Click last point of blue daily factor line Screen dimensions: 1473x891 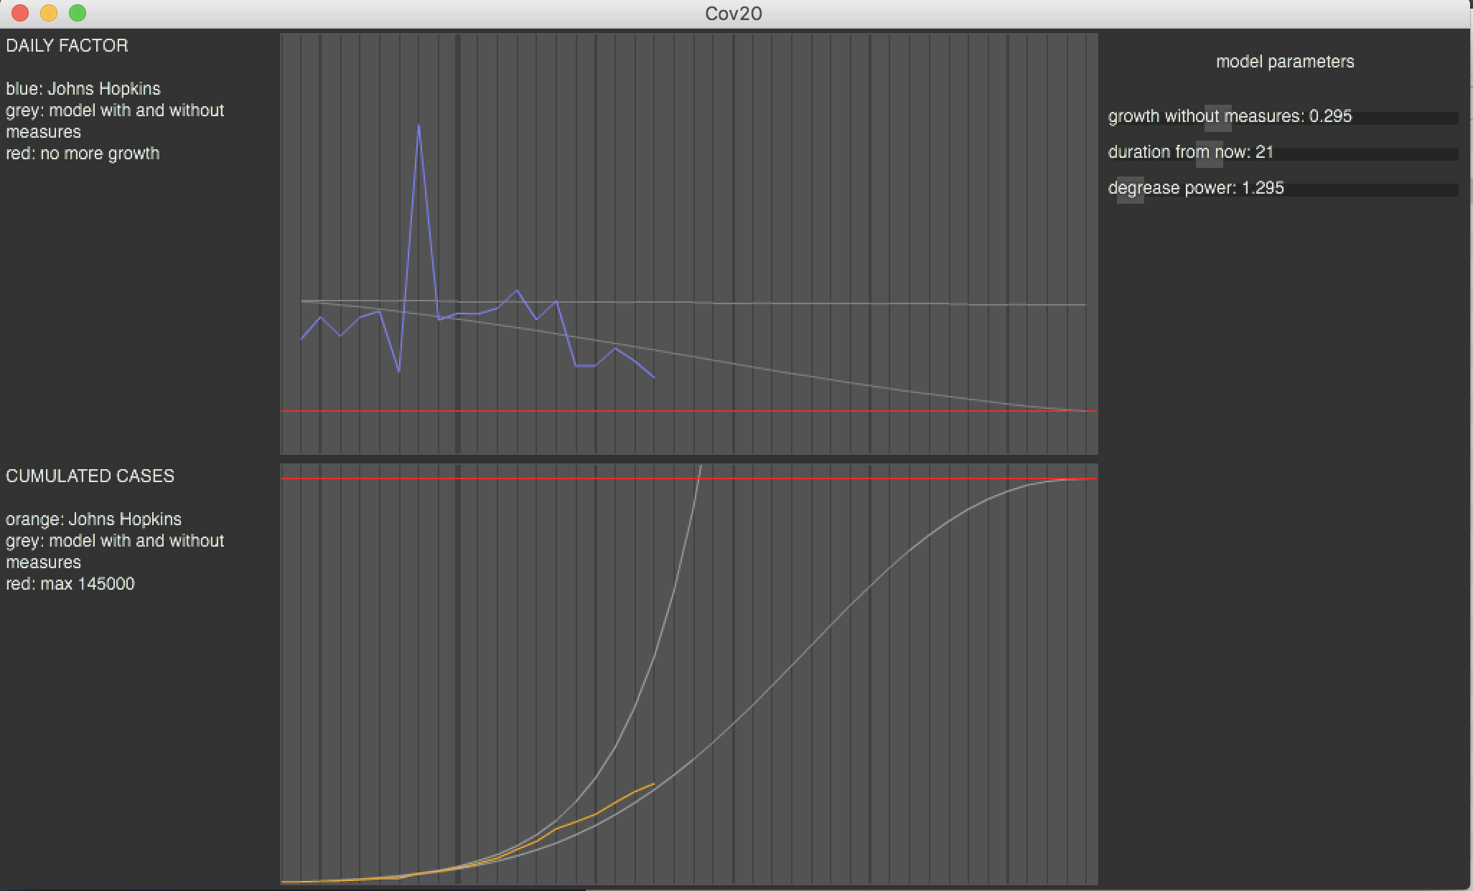tap(653, 377)
